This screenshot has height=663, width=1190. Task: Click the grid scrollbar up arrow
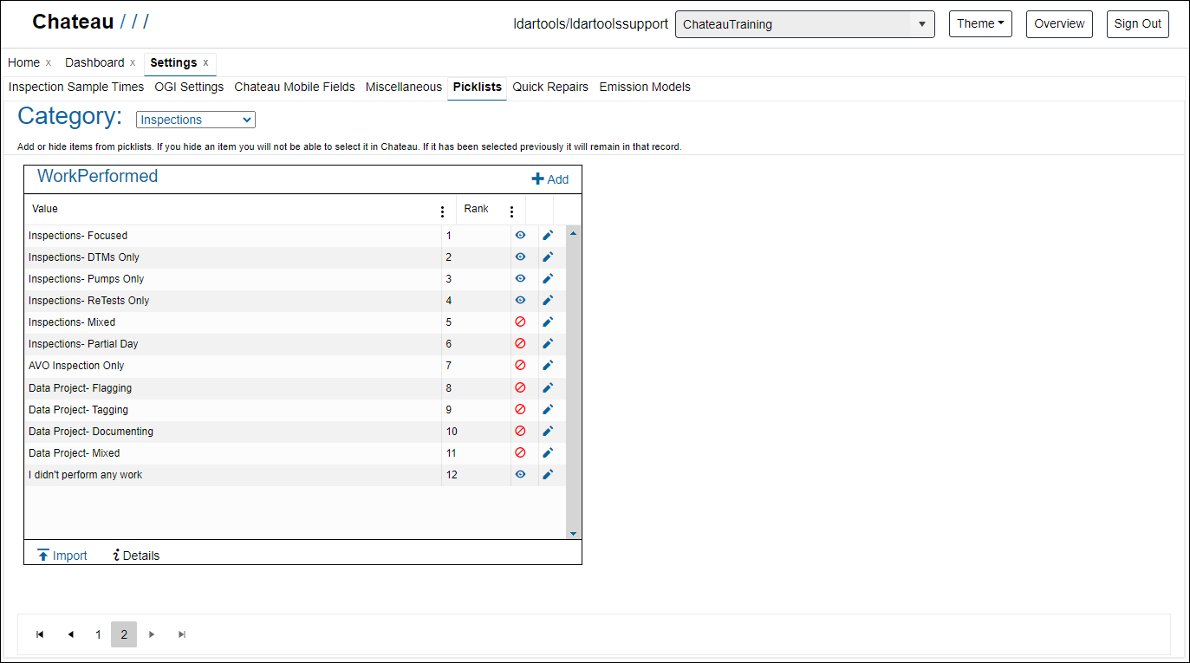tap(573, 232)
